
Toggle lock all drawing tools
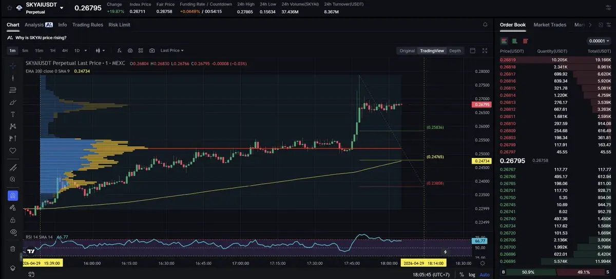click(x=13, y=220)
